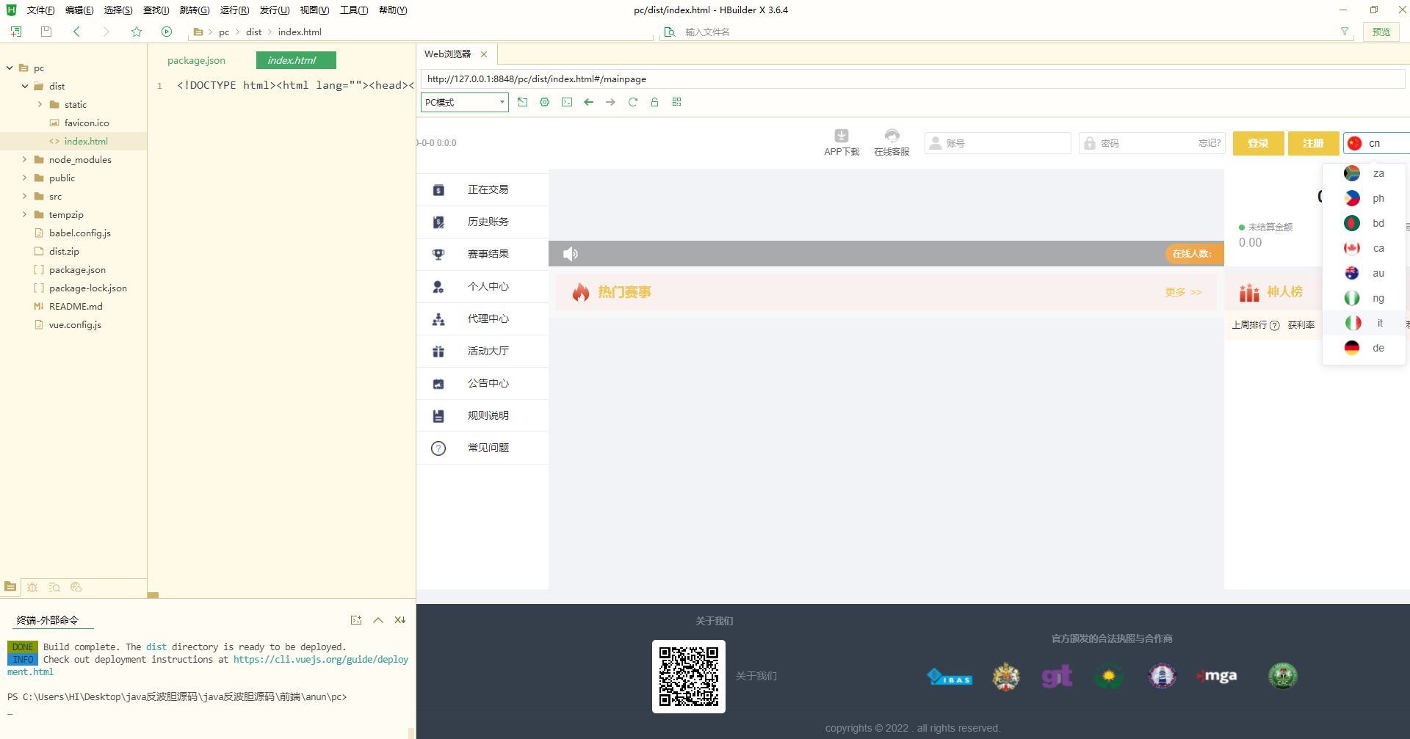1410x739 pixels.
Task: Open the PC模式 mode dropdown
Action: click(x=464, y=102)
